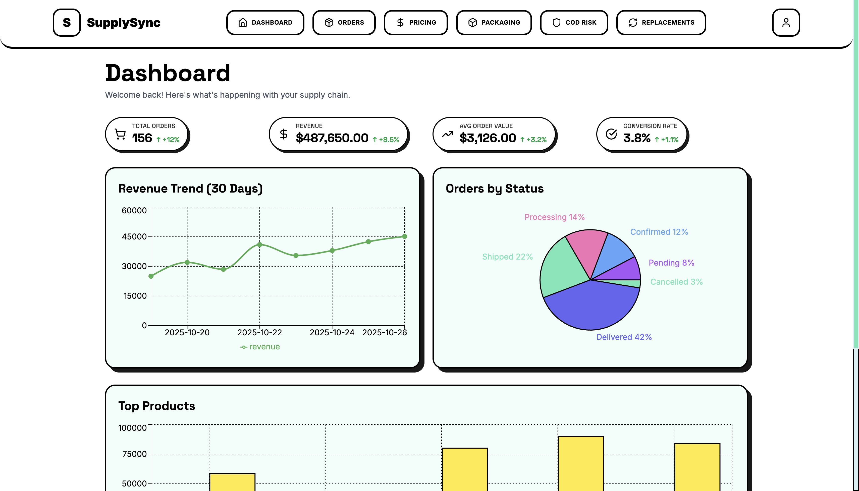The height and width of the screenshot is (491, 859).
Task: Click the 2025-10-22 revenue data point
Action: 259,244
